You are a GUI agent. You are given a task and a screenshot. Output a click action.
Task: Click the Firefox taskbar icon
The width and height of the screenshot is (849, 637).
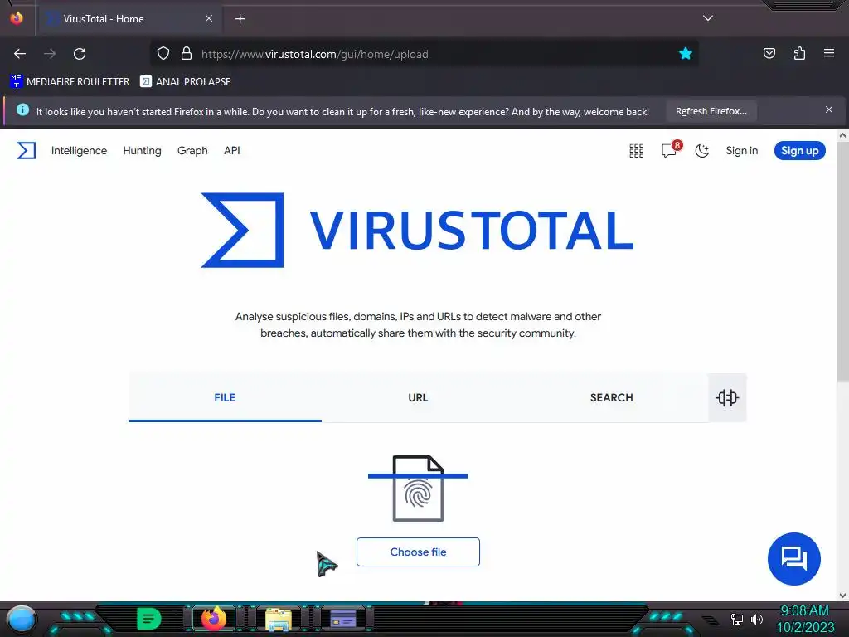click(214, 619)
